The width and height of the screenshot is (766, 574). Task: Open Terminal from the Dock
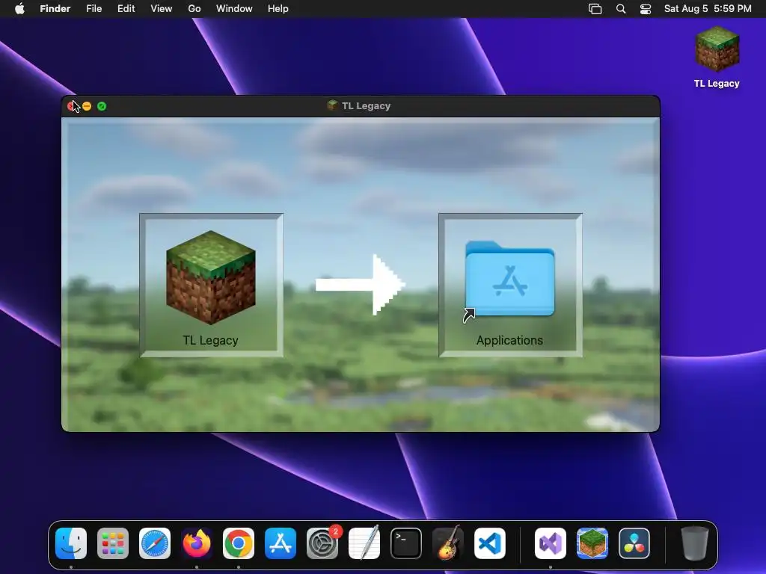click(x=406, y=543)
